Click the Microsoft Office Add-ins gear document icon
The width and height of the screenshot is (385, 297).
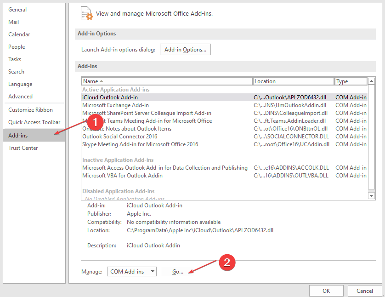(87, 13)
